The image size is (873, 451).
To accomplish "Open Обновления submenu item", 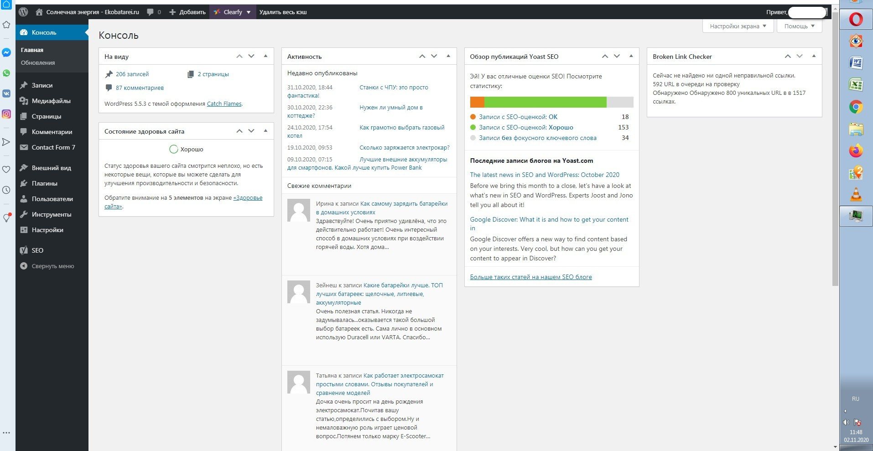I will click(38, 63).
